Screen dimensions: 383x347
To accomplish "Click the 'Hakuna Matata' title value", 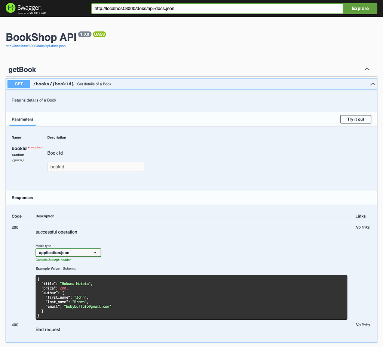I will coord(75,284).
